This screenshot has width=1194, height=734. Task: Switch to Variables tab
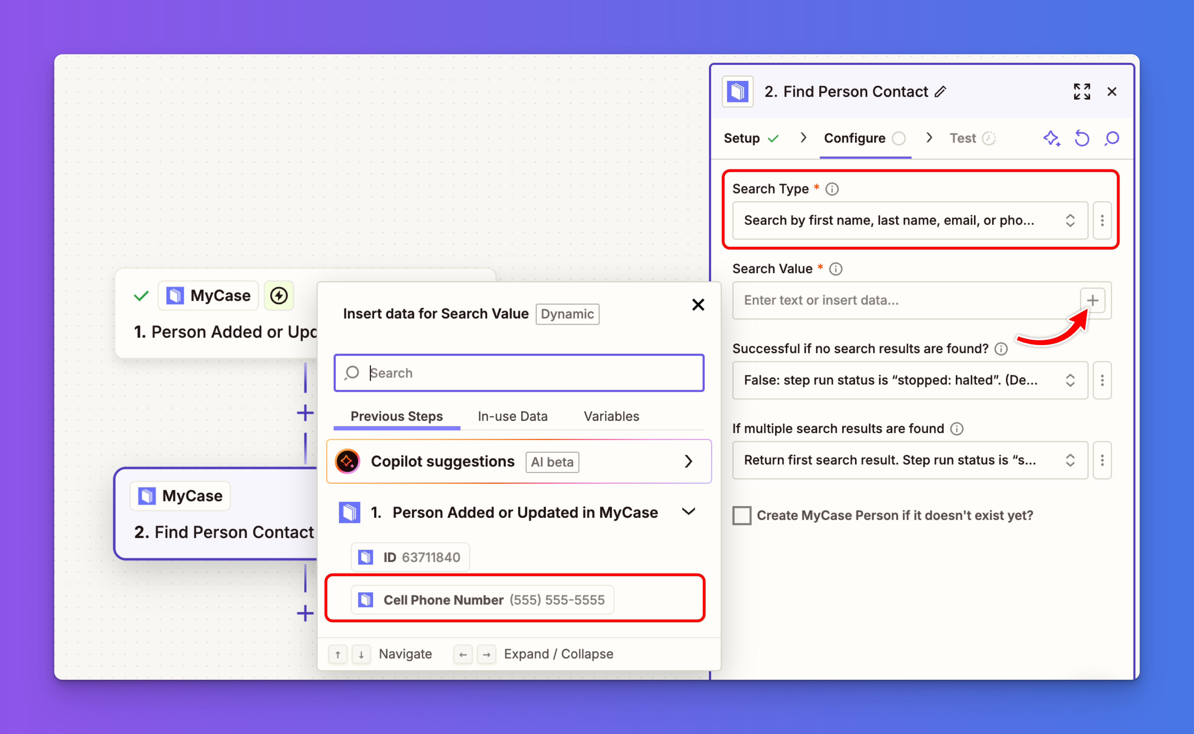click(611, 416)
